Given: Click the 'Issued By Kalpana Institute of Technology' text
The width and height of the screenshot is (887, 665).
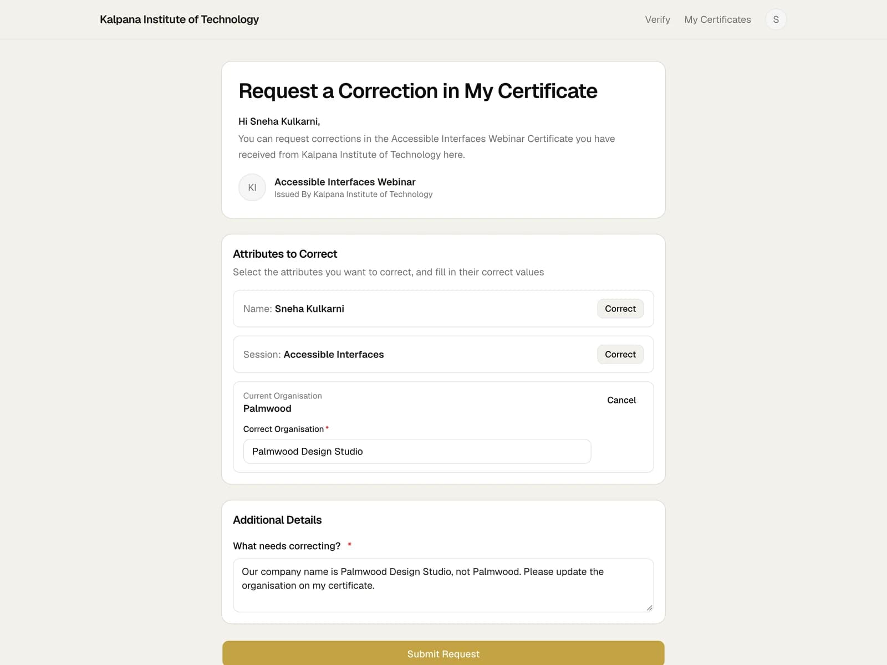Looking at the screenshot, I should [353, 195].
